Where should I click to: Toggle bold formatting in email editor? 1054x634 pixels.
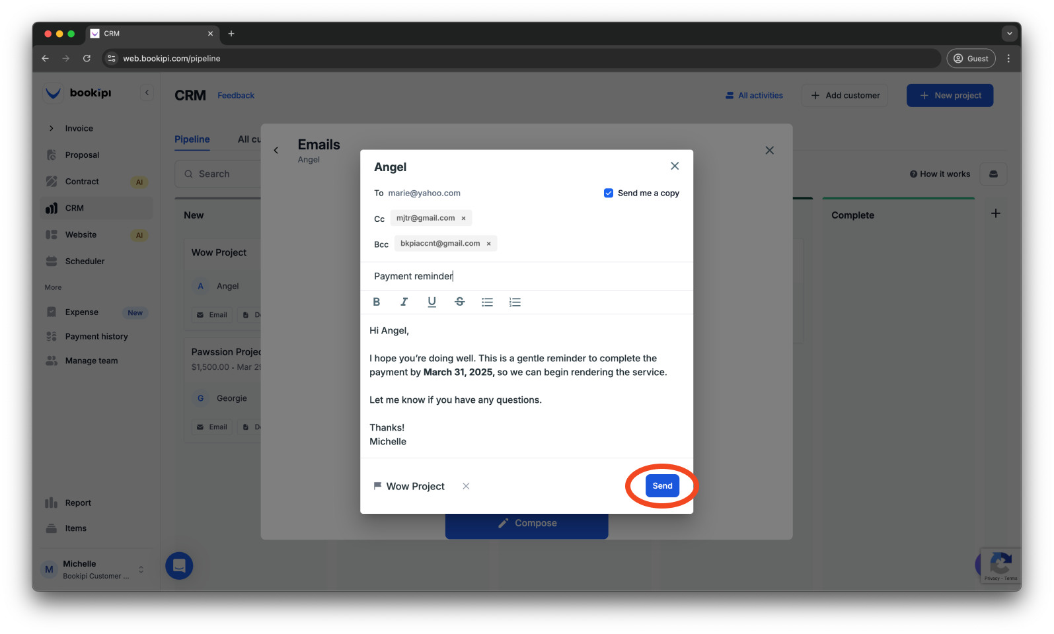(377, 302)
